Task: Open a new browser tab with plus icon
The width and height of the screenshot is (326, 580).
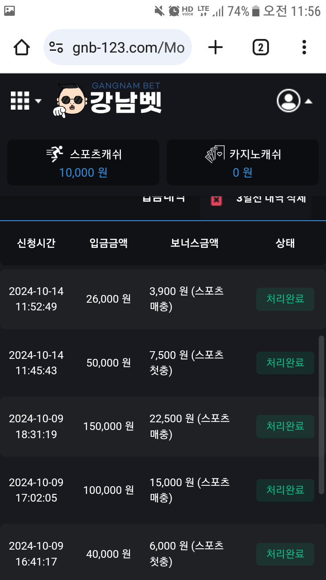Action: point(216,47)
